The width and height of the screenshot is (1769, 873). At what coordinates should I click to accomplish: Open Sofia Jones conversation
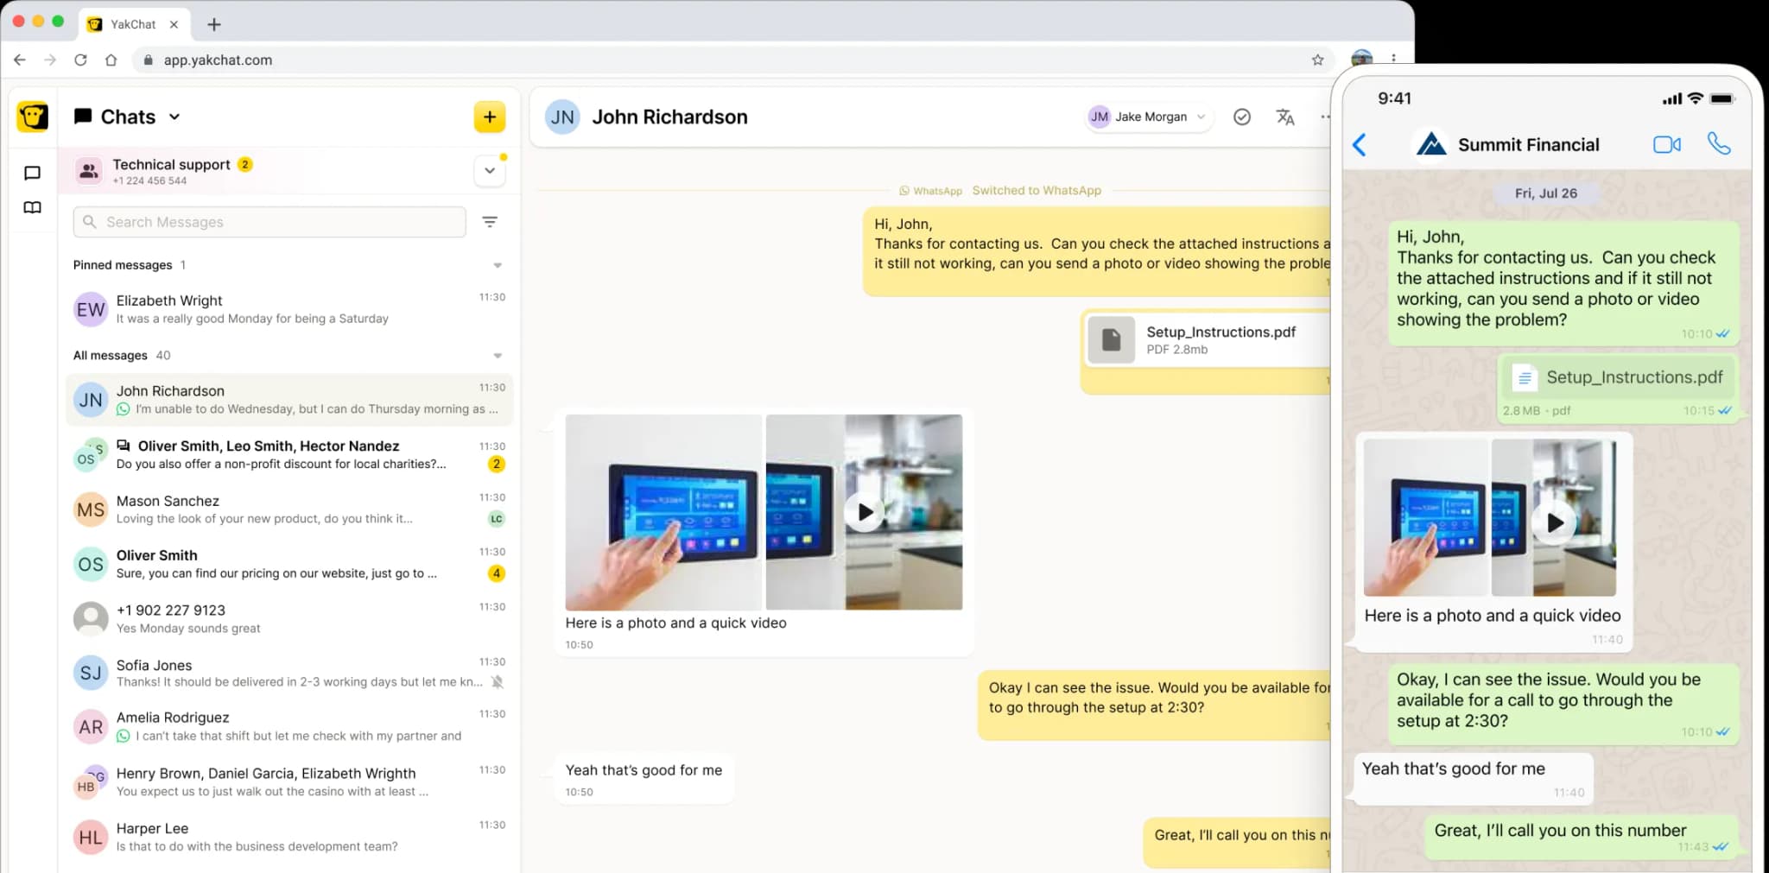coord(289,673)
